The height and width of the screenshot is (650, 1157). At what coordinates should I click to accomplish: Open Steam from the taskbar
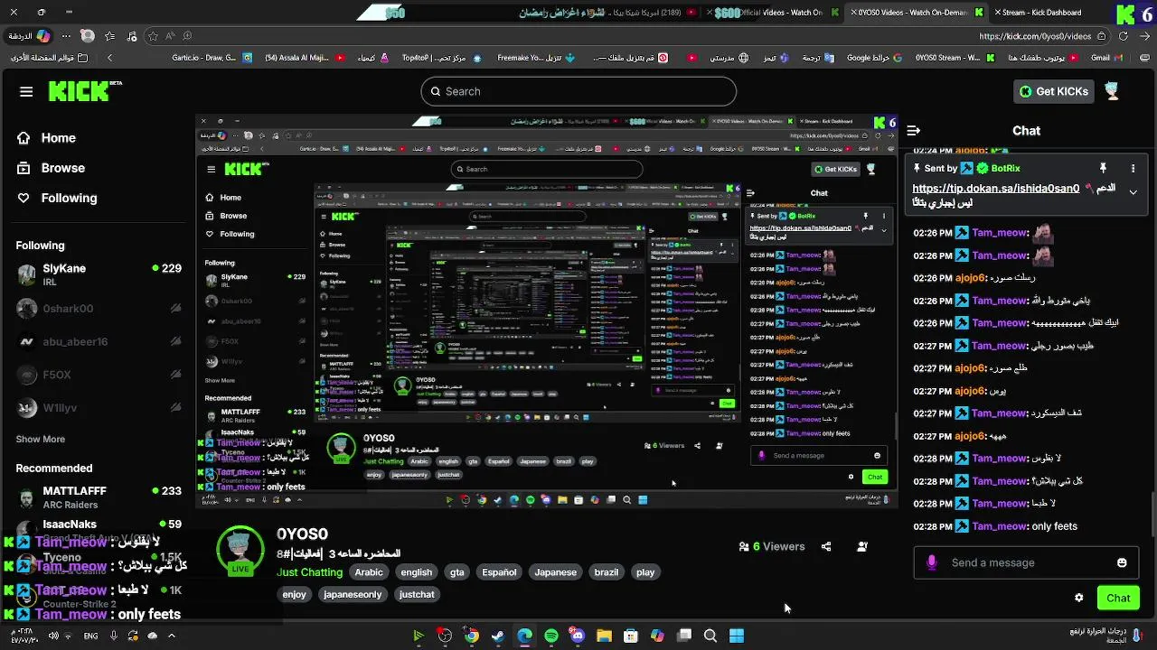point(498,636)
